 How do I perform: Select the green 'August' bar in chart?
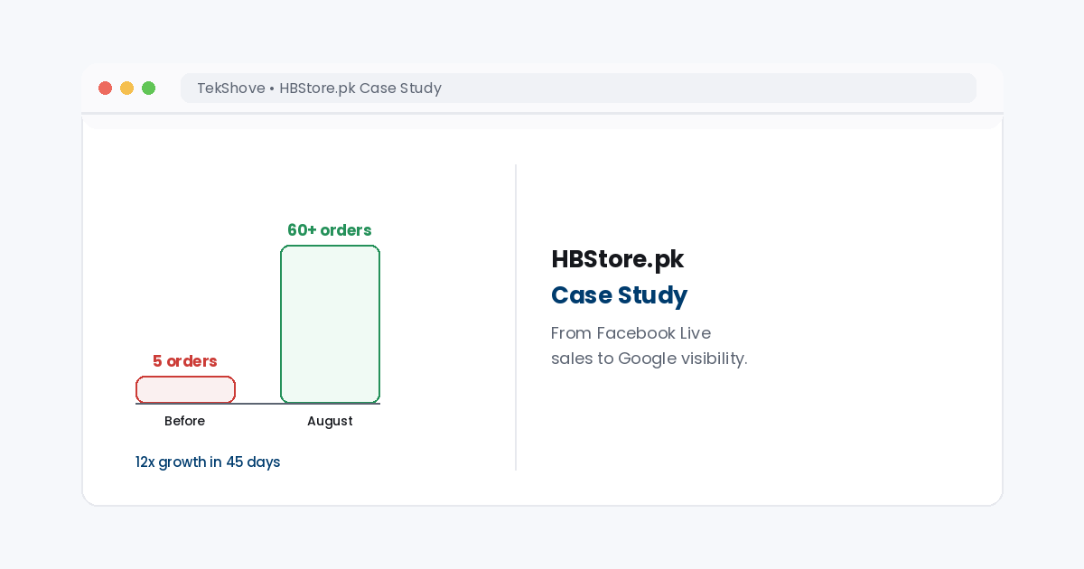pos(330,324)
